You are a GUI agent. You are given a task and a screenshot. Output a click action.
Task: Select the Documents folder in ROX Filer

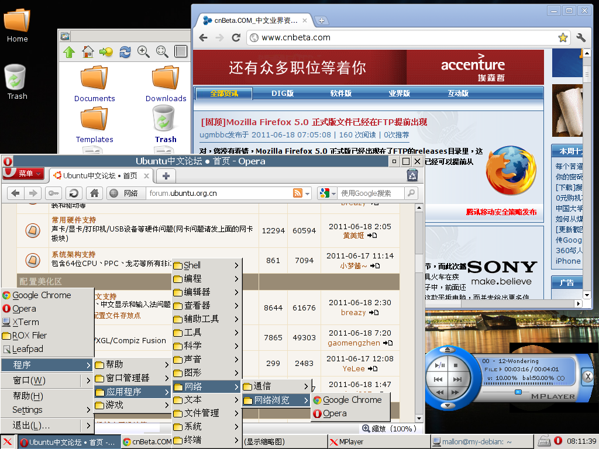94,84
